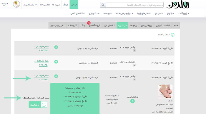
Task: Click the ثبت میزان رضایتمندی label
Action: tap(36, 98)
